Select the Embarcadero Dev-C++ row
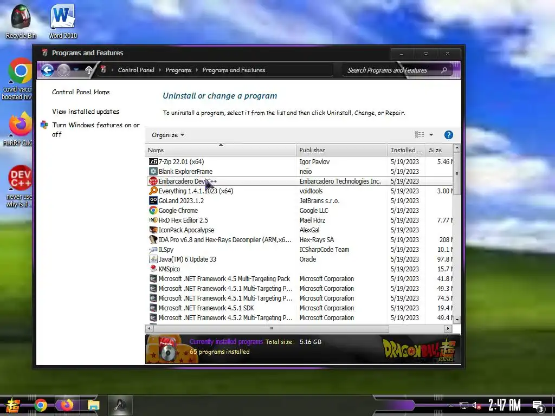 (299, 181)
